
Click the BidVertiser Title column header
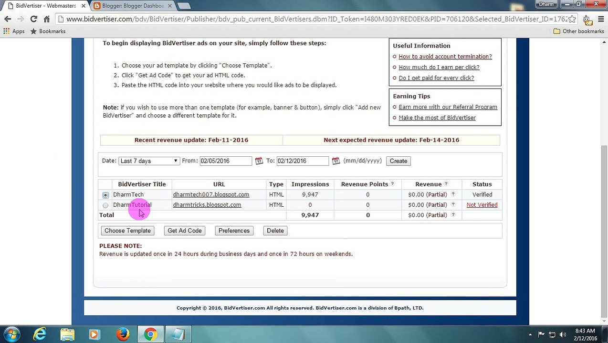[x=142, y=184]
